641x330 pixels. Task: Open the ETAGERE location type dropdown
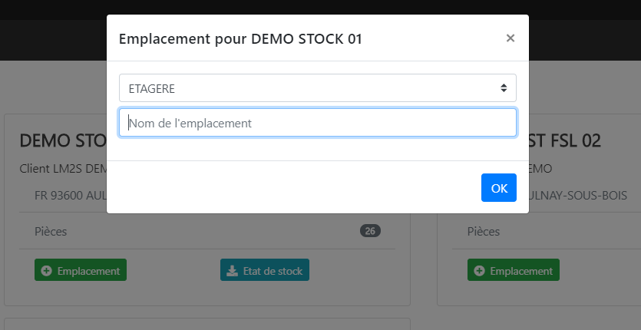click(318, 88)
